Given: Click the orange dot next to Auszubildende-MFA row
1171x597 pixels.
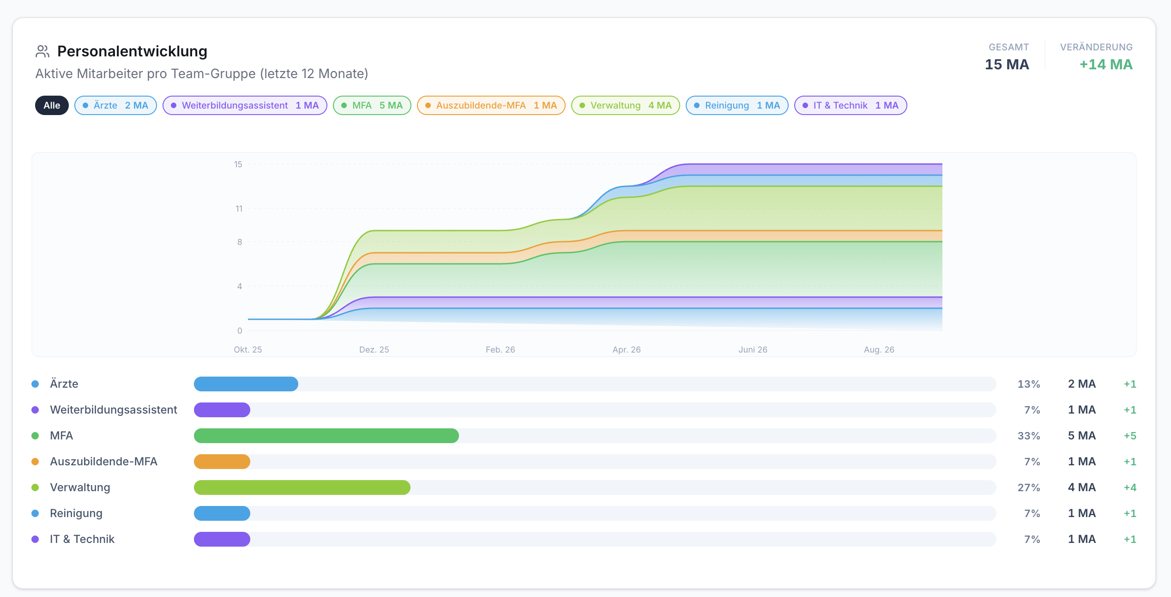Looking at the screenshot, I should tap(35, 462).
